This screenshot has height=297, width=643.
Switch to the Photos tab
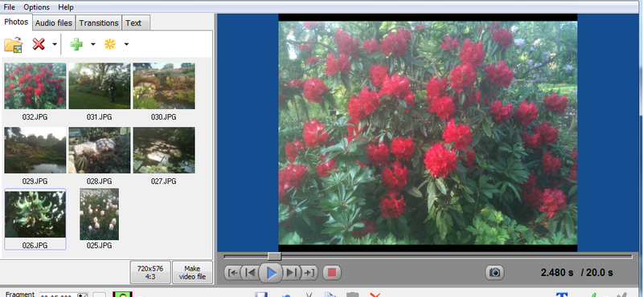(16, 22)
